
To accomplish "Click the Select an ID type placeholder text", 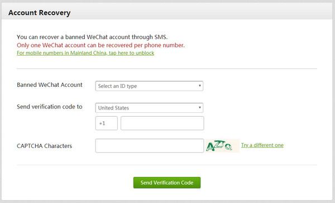I will click(117, 86).
